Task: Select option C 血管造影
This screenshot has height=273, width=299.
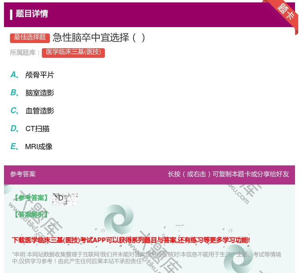Action: [x=32, y=110]
